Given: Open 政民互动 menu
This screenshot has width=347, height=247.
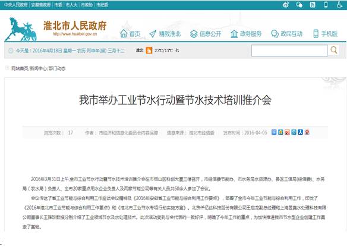Looking at the screenshot, I should 287,34.
